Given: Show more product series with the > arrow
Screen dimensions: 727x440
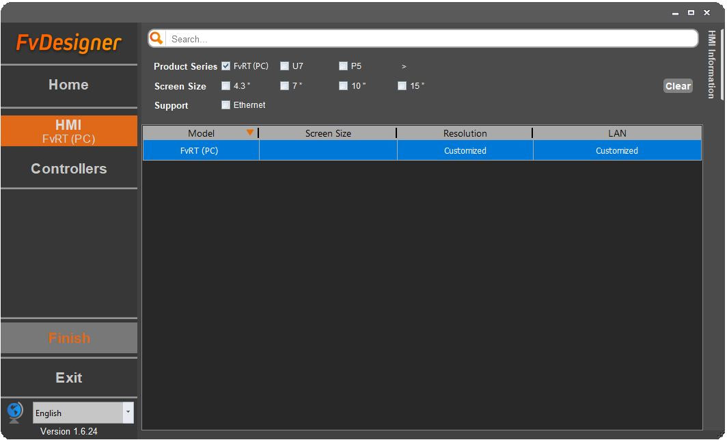Looking at the screenshot, I should [x=404, y=66].
